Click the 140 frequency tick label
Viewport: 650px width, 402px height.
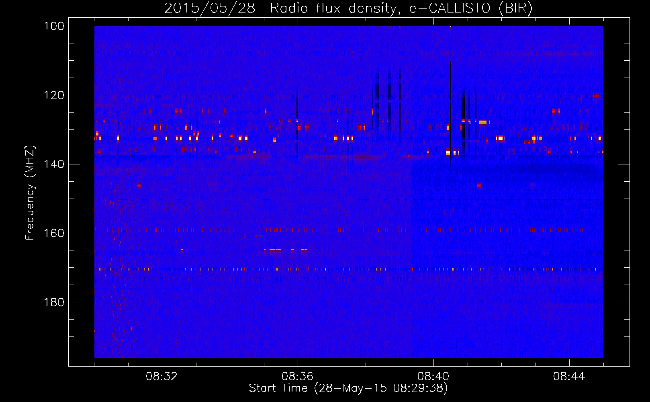(x=54, y=164)
